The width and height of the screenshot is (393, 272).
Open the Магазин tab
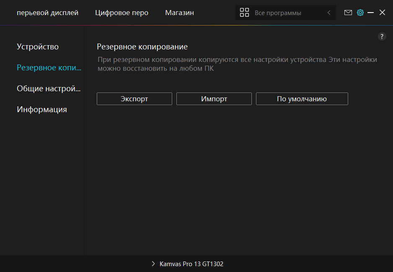click(x=179, y=13)
